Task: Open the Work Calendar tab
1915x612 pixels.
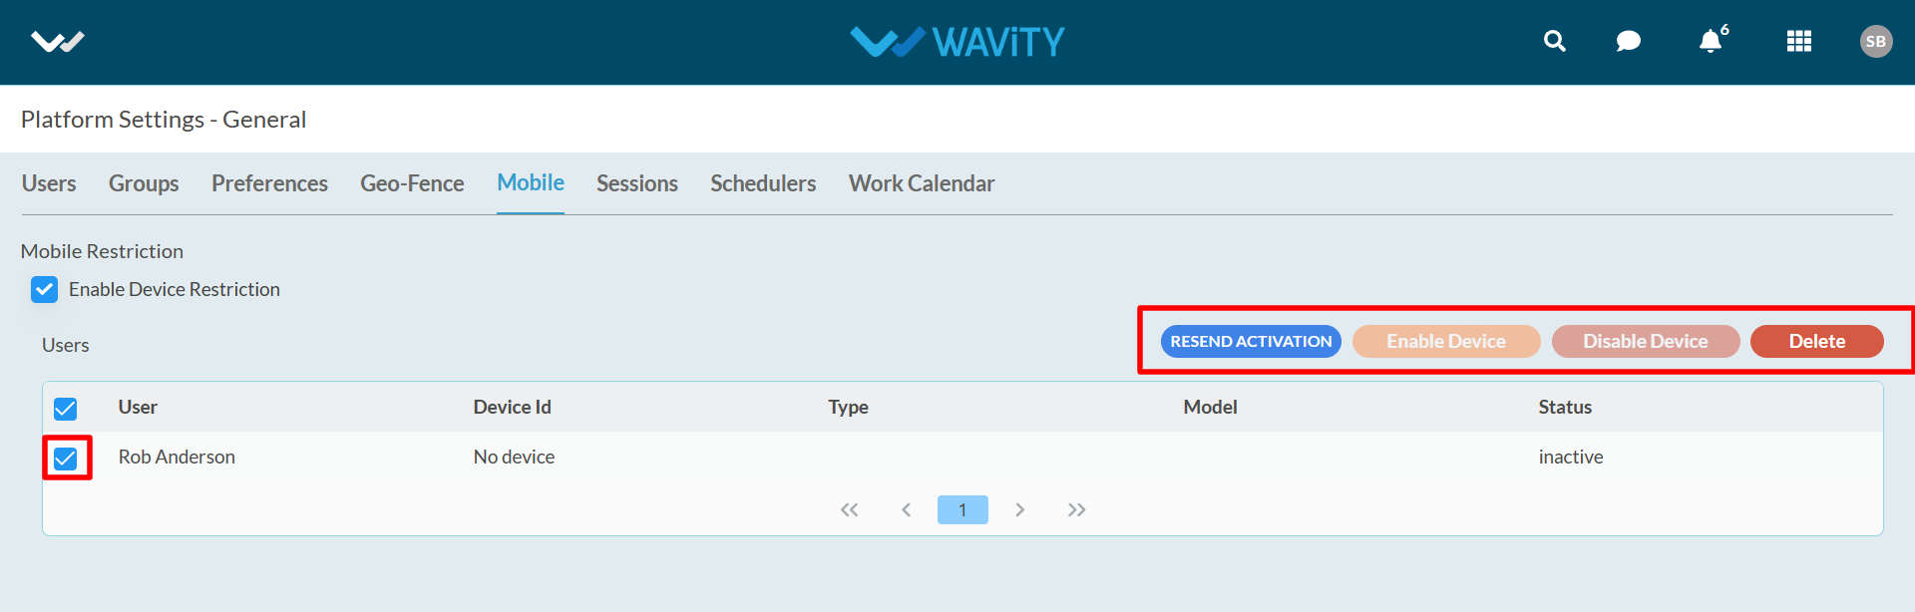Action: (921, 183)
